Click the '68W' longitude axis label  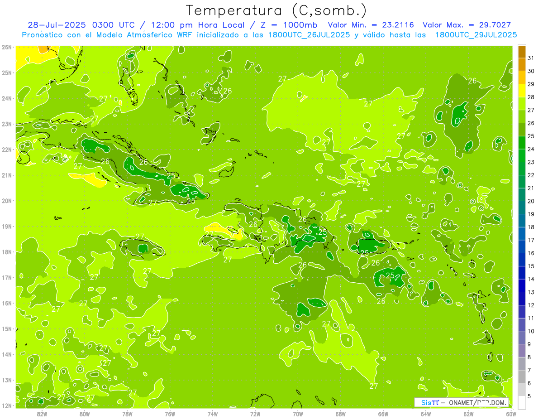pyautogui.click(x=340, y=414)
